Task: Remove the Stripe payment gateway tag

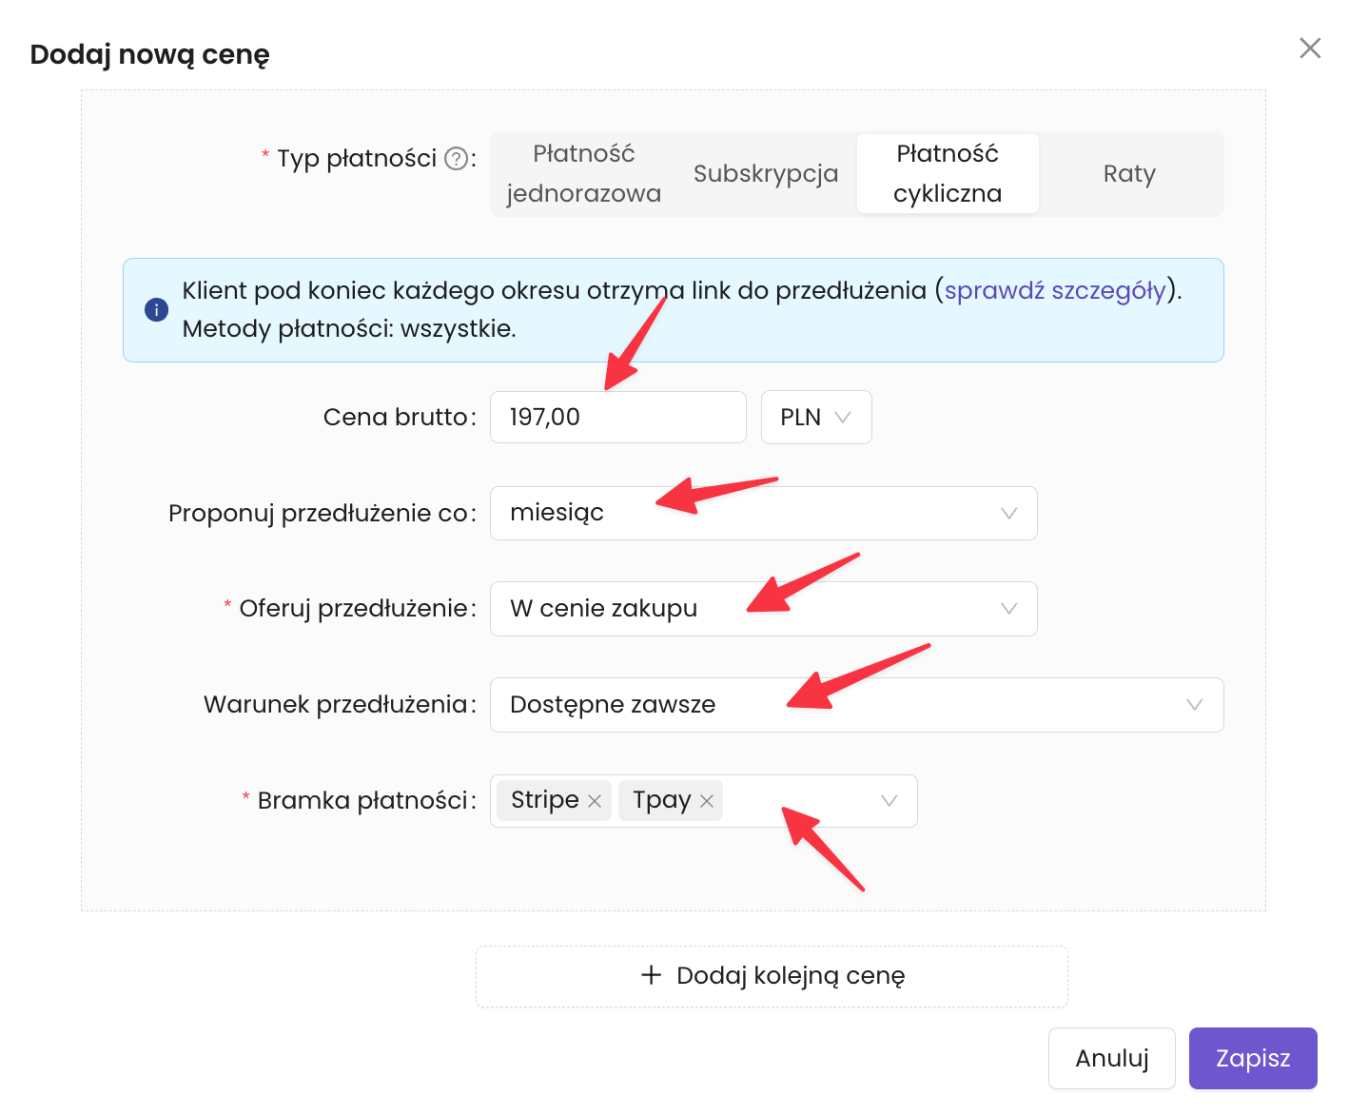Action: point(595,801)
